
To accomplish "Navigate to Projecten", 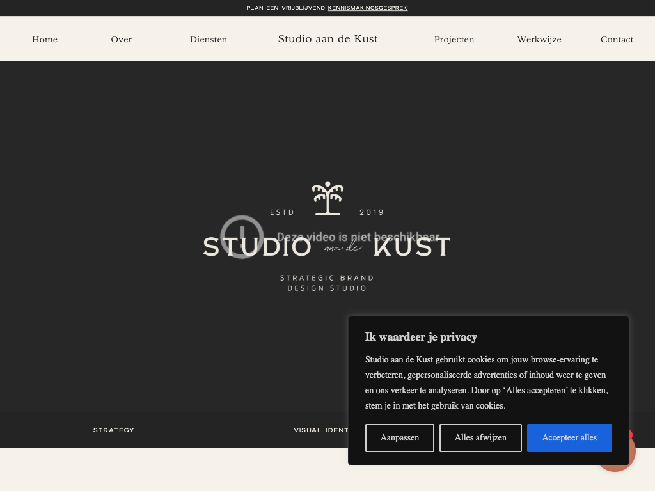I will pos(454,40).
